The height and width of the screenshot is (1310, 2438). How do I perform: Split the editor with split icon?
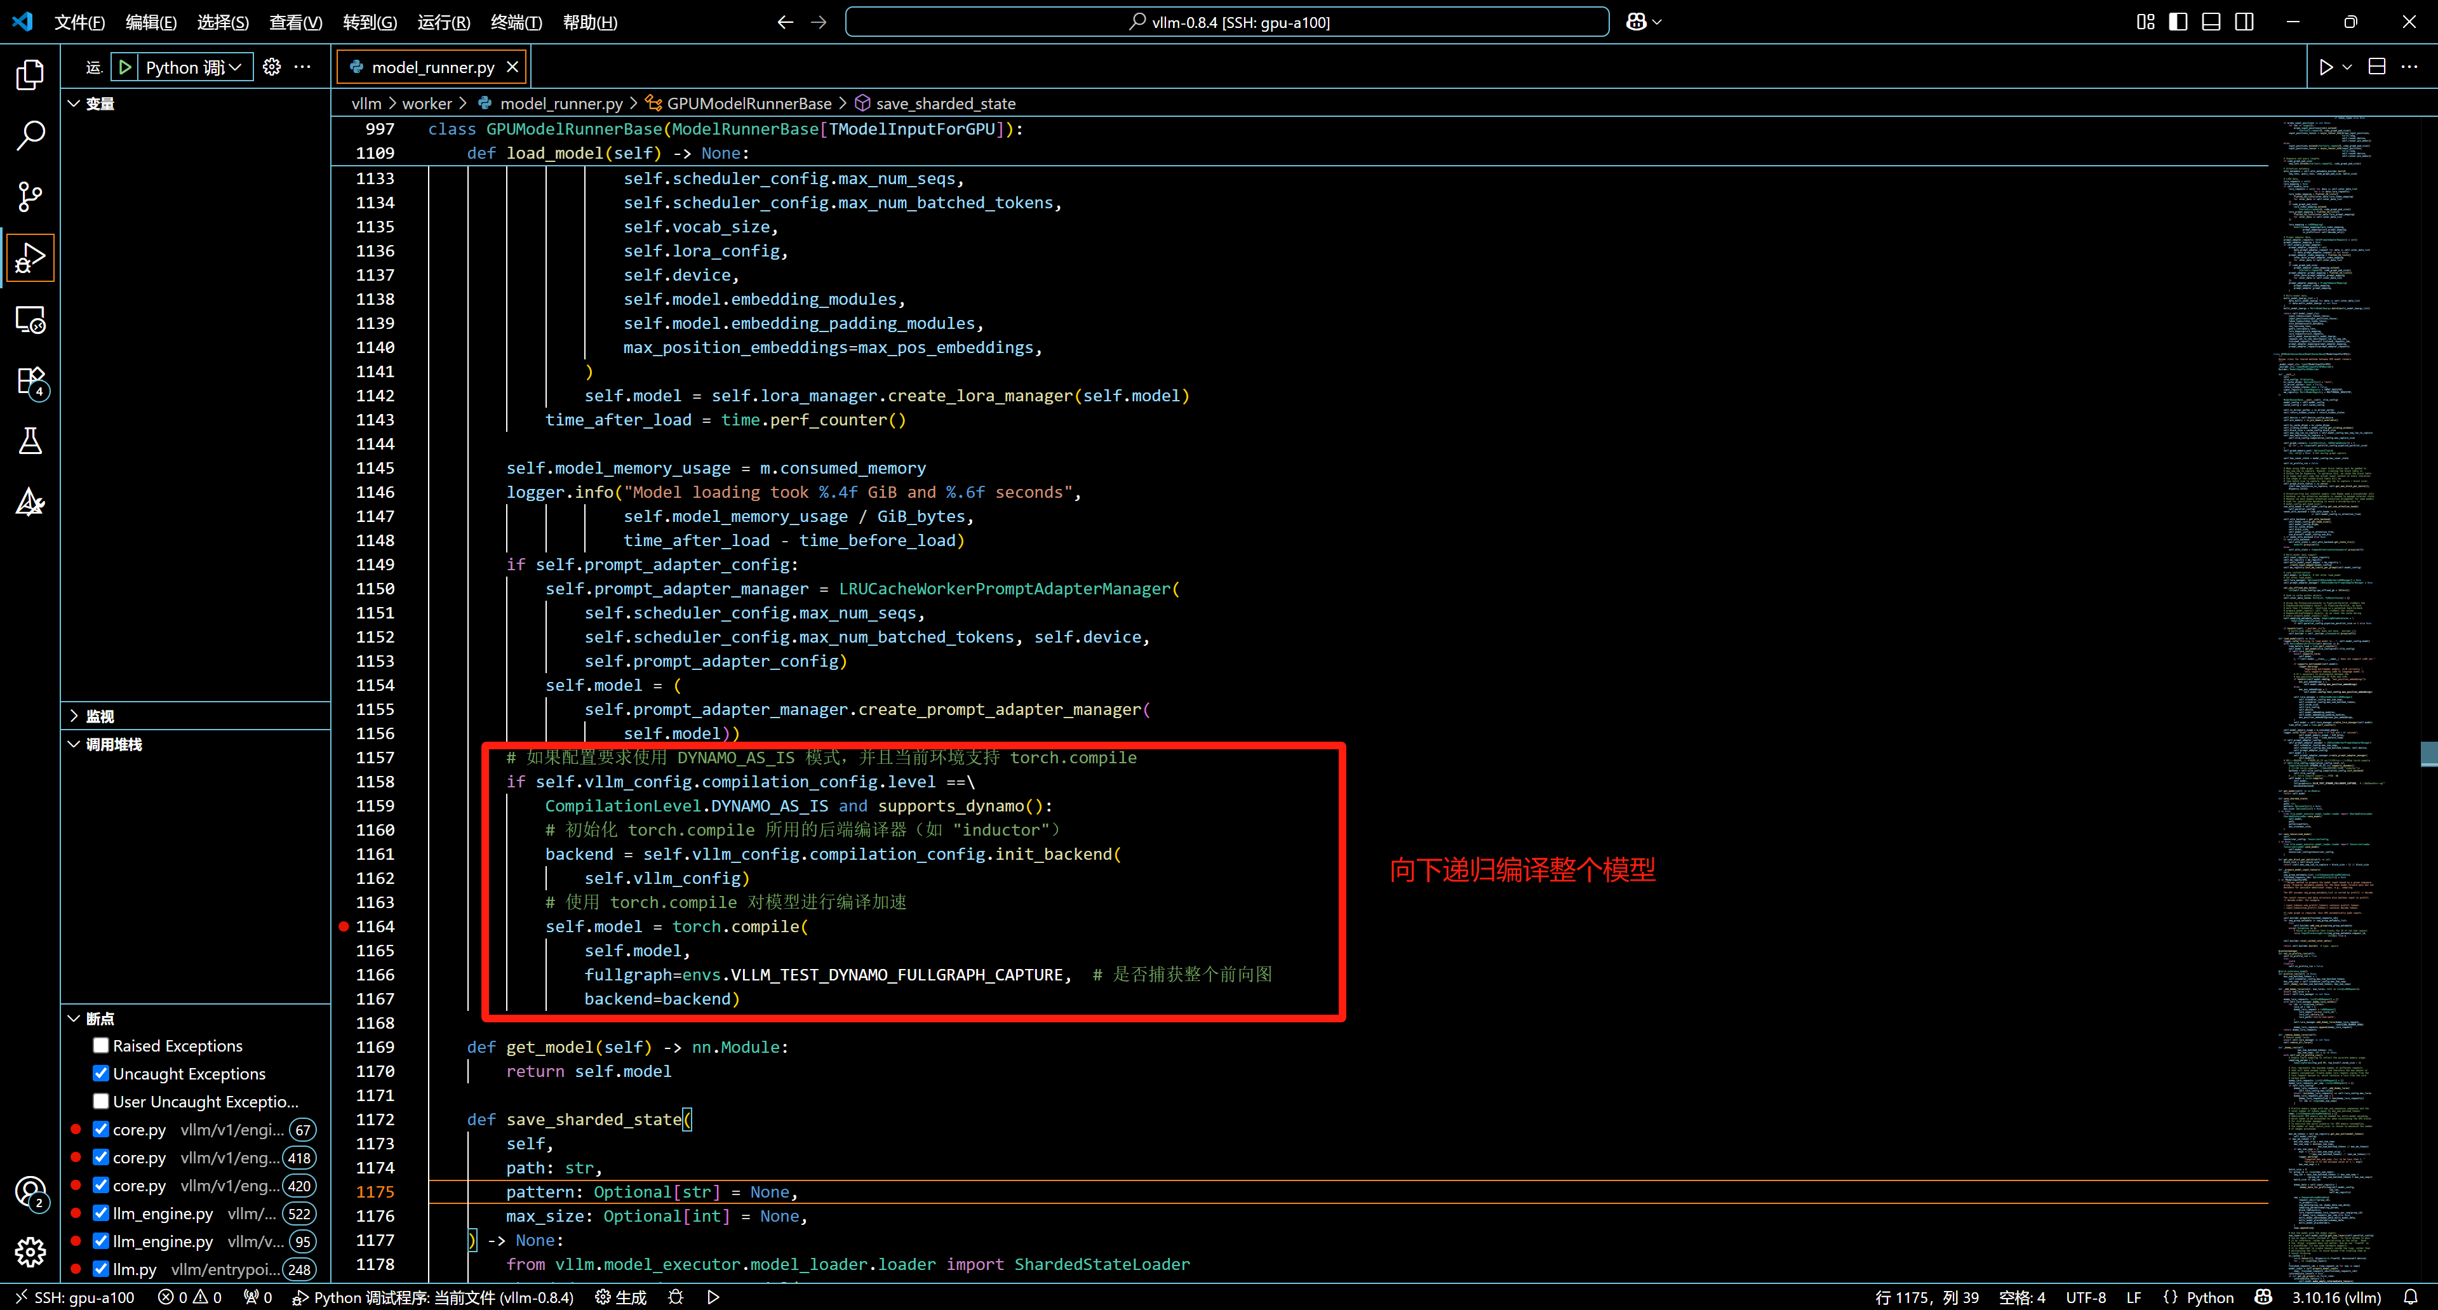[x=2376, y=67]
